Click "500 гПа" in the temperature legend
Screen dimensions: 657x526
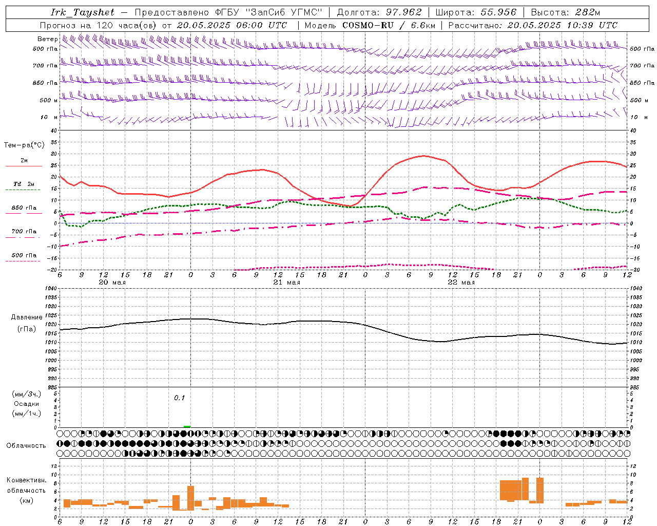point(24,255)
